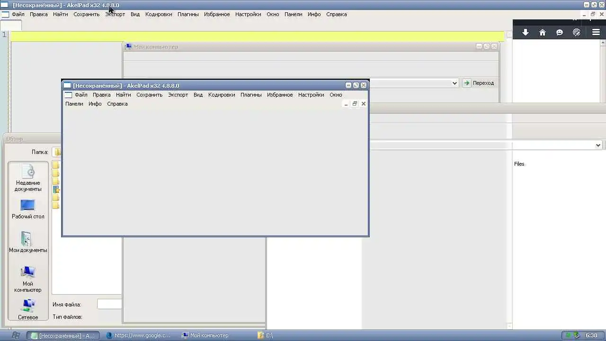The height and width of the screenshot is (341, 606).
Task: Open Инфо menu in the front AkelPad window
Action: point(95,104)
